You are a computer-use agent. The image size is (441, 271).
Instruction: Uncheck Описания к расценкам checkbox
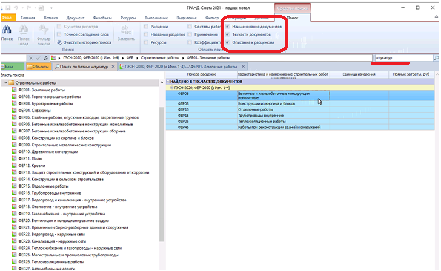(228, 42)
